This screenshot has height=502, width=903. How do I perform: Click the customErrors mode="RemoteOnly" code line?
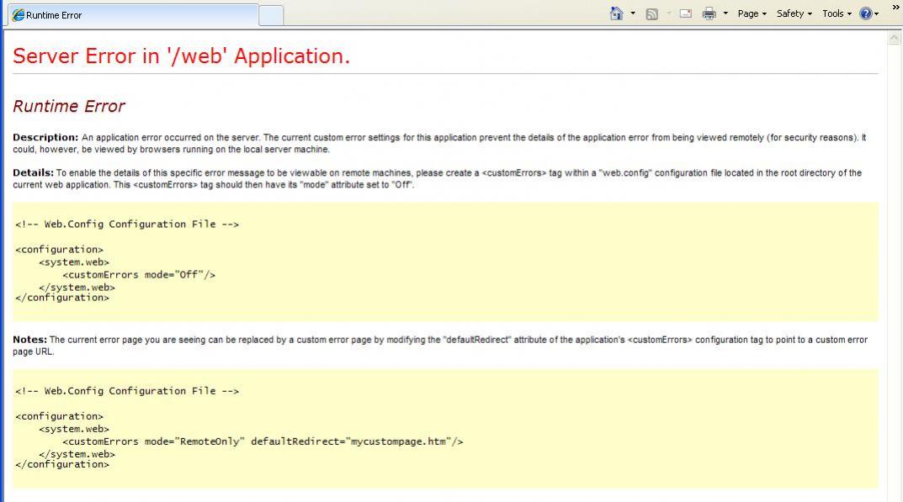(x=263, y=441)
